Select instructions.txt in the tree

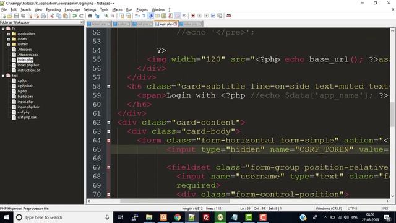click(29, 70)
